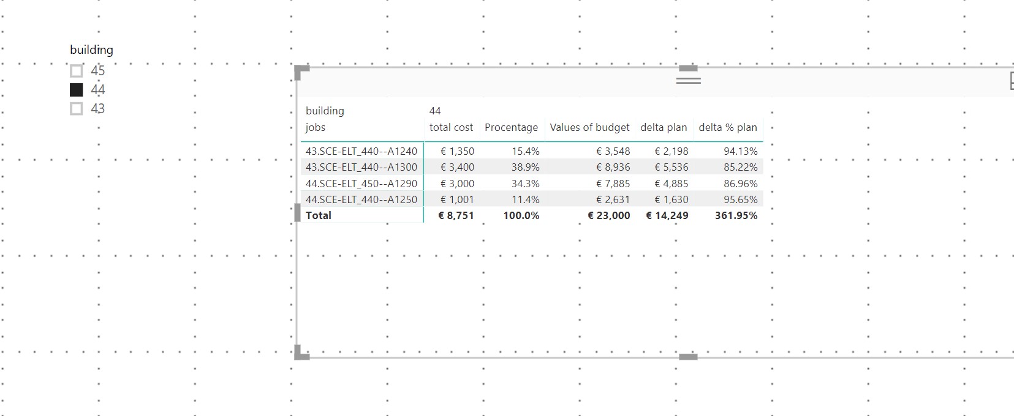Screen dimensions: 1014x416
Task: Click the total cost sum € 8,751
Action: [x=456, y=215]
